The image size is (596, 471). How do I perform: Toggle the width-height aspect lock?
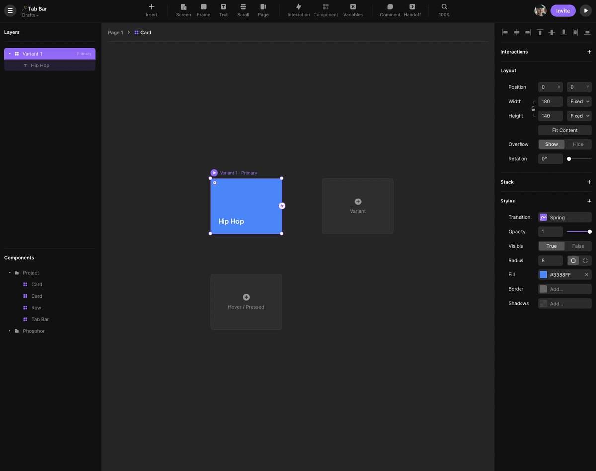point(534,108)
